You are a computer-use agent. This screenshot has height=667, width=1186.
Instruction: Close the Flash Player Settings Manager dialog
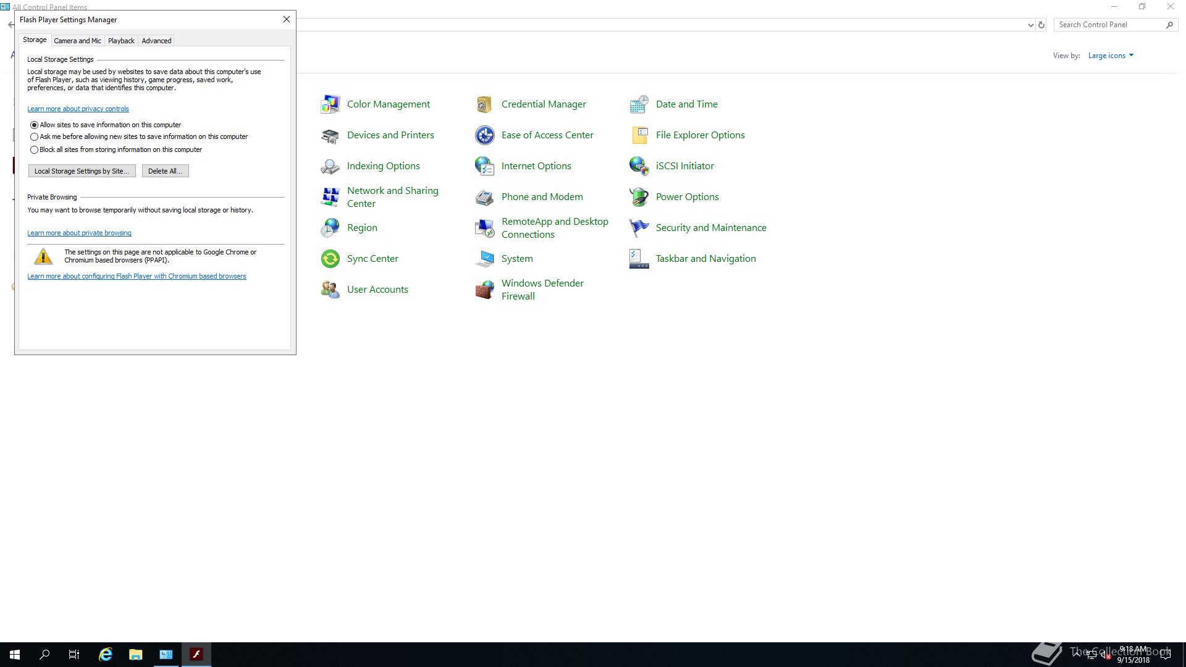point(287,19)
